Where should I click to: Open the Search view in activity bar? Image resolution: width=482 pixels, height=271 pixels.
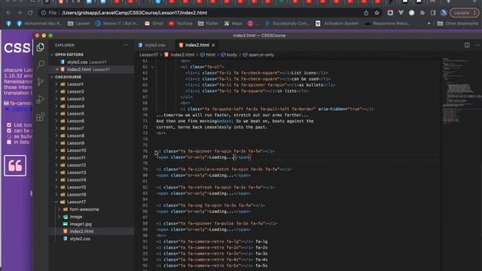tap(40, 64)
